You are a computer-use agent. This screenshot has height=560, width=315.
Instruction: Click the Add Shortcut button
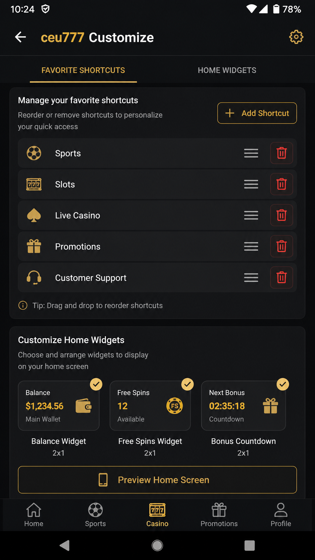click(x=257, y=113)
